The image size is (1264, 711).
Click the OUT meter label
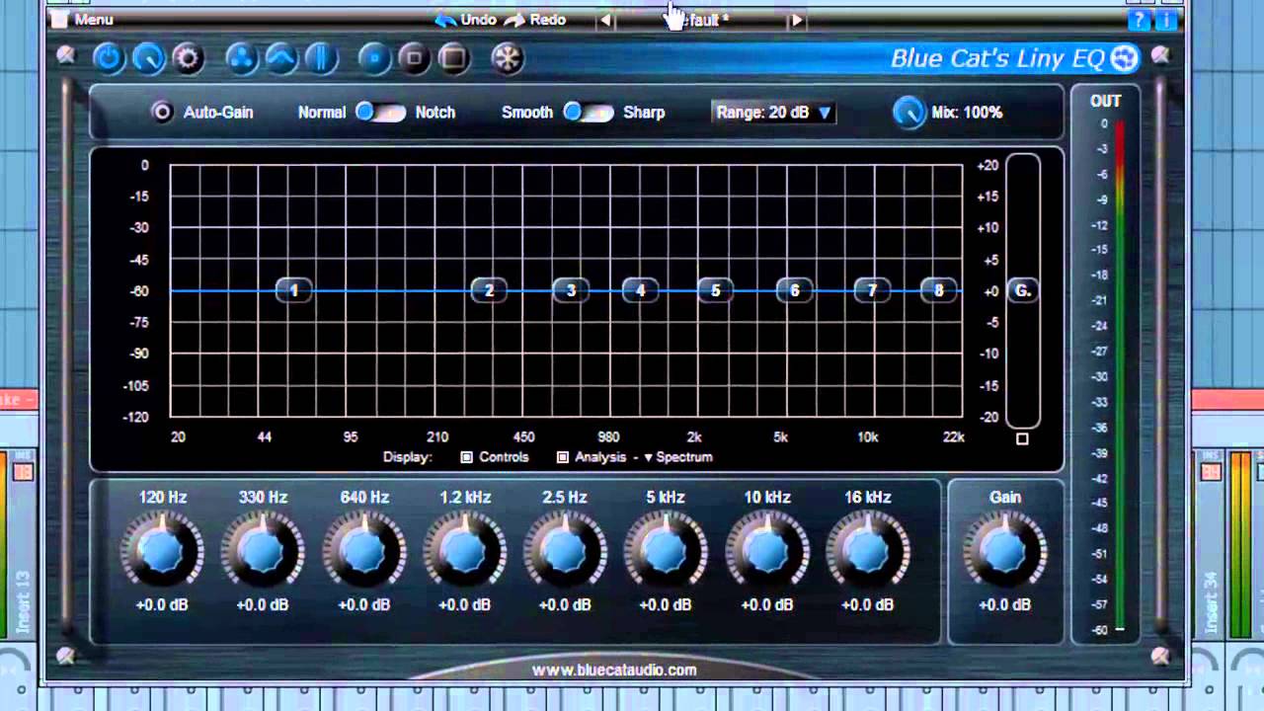pyautogui.click(x=1105, y=101)
